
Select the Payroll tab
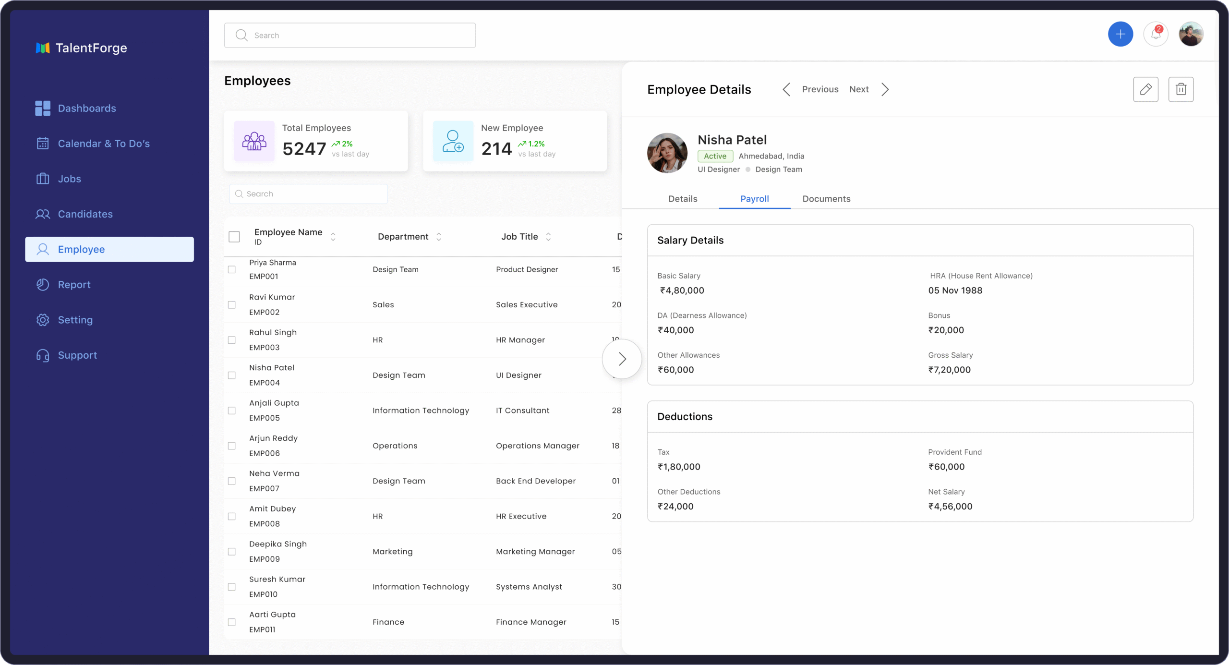point(755,199)
